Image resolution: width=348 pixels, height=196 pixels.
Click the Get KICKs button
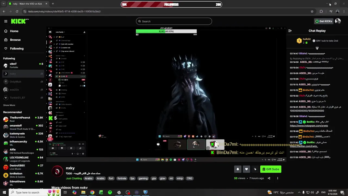point(324,21)
